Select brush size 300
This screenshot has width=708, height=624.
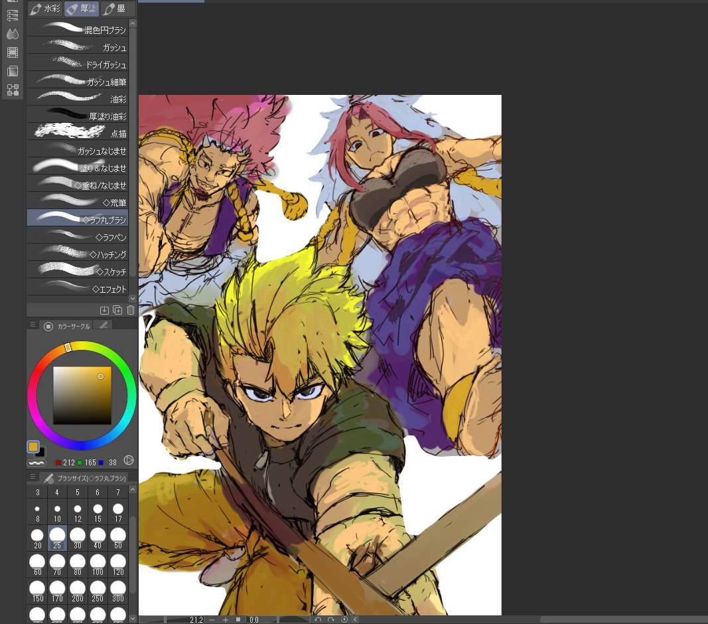[x=118, y=591]
